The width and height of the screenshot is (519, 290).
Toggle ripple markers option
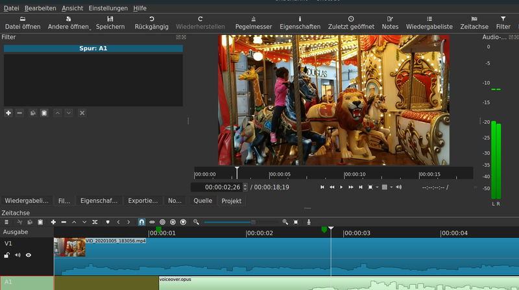183,222
